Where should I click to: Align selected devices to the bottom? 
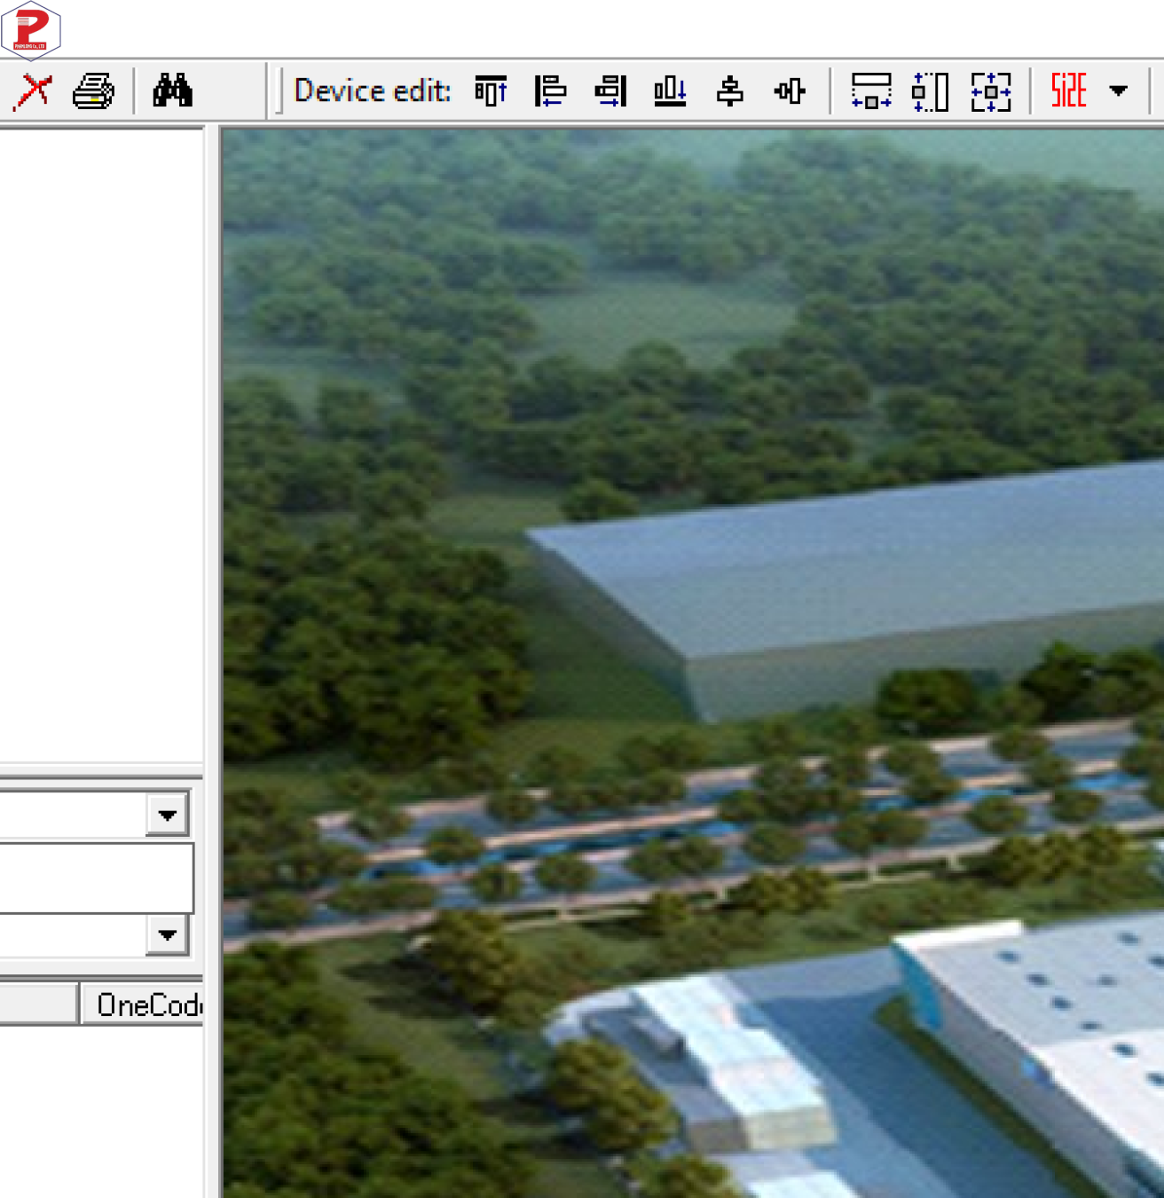pos(670,91)
